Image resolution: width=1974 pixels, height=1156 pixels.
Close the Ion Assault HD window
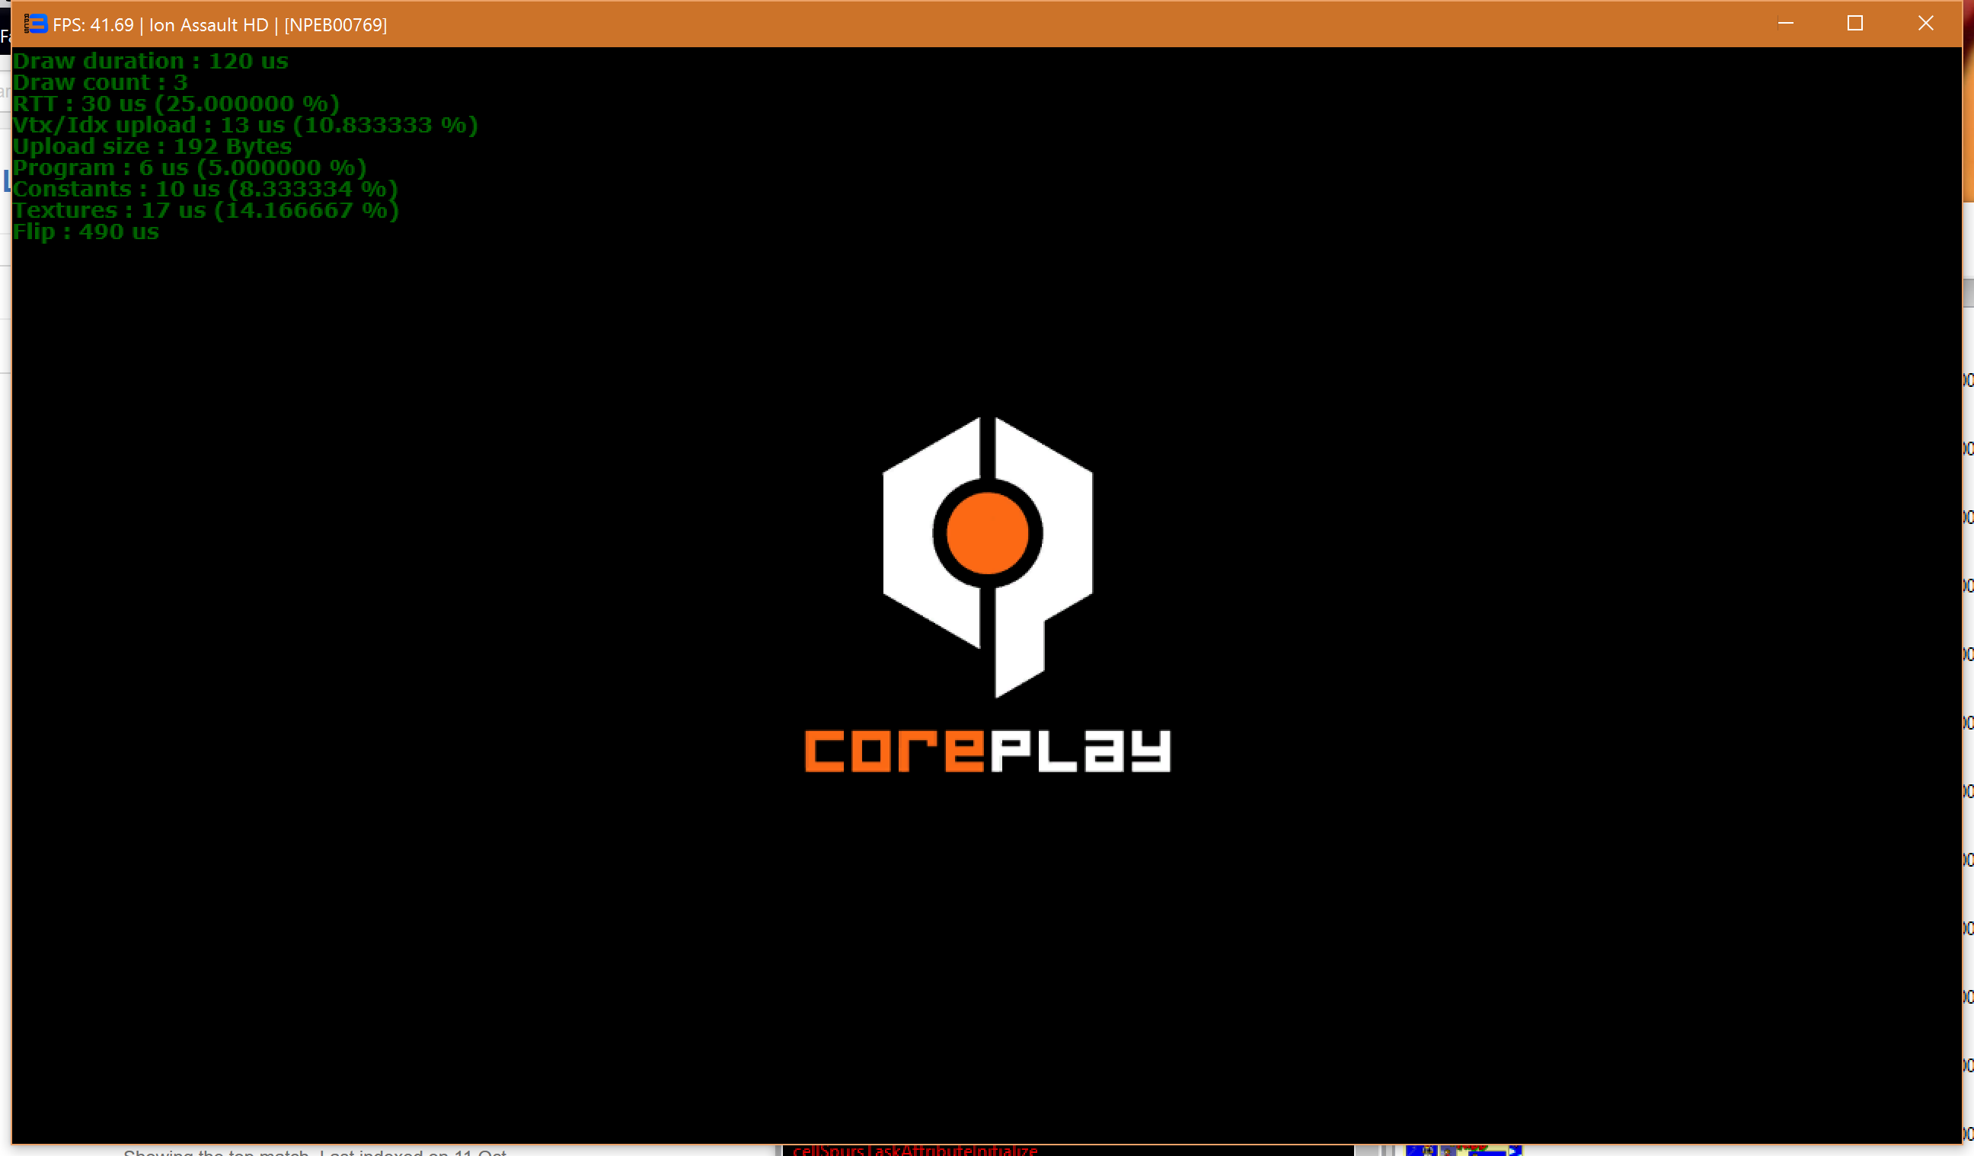coord(1925,24)
